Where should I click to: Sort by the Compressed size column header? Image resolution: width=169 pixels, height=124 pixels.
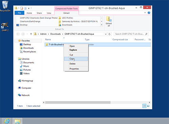click(120, 40)
